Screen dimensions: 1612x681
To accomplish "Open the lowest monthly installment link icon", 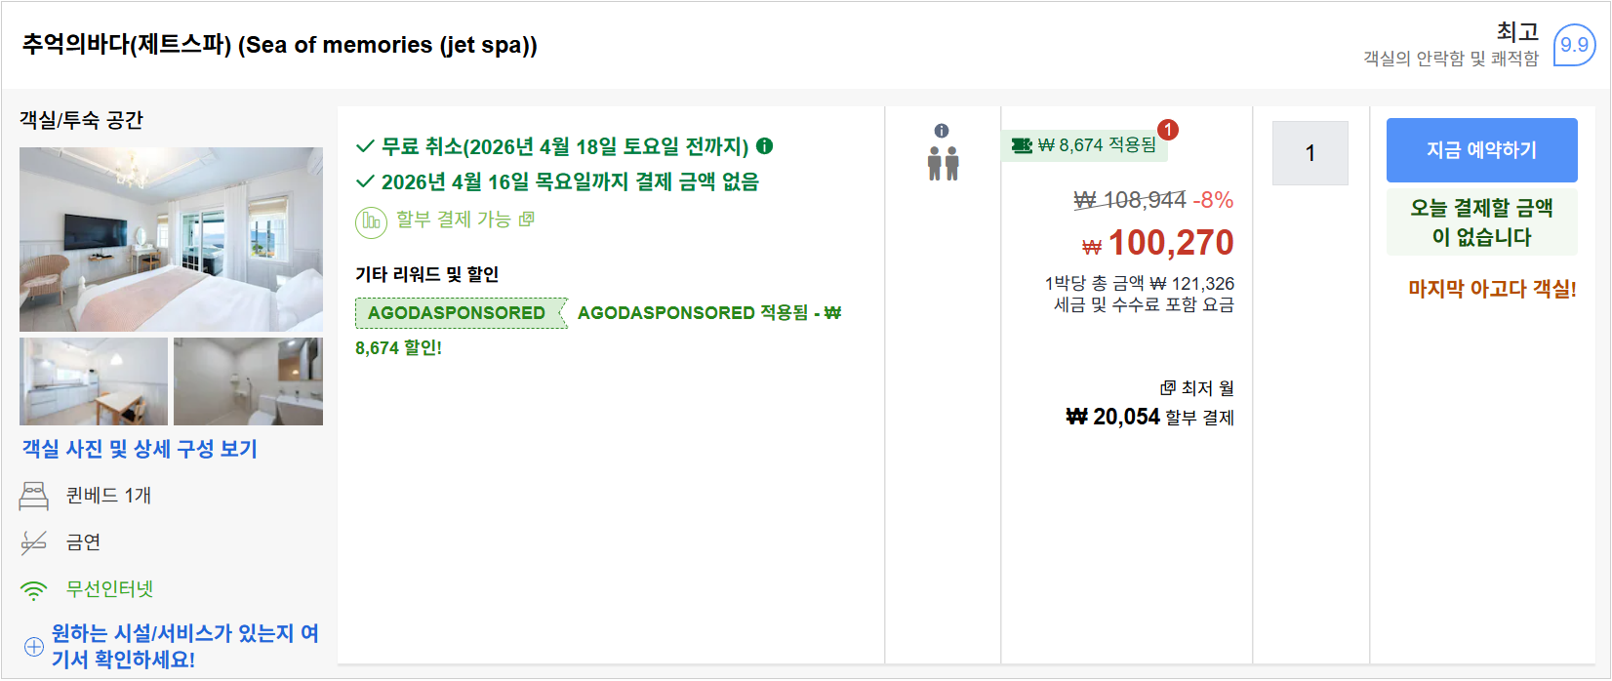I will coord(1168,388).
